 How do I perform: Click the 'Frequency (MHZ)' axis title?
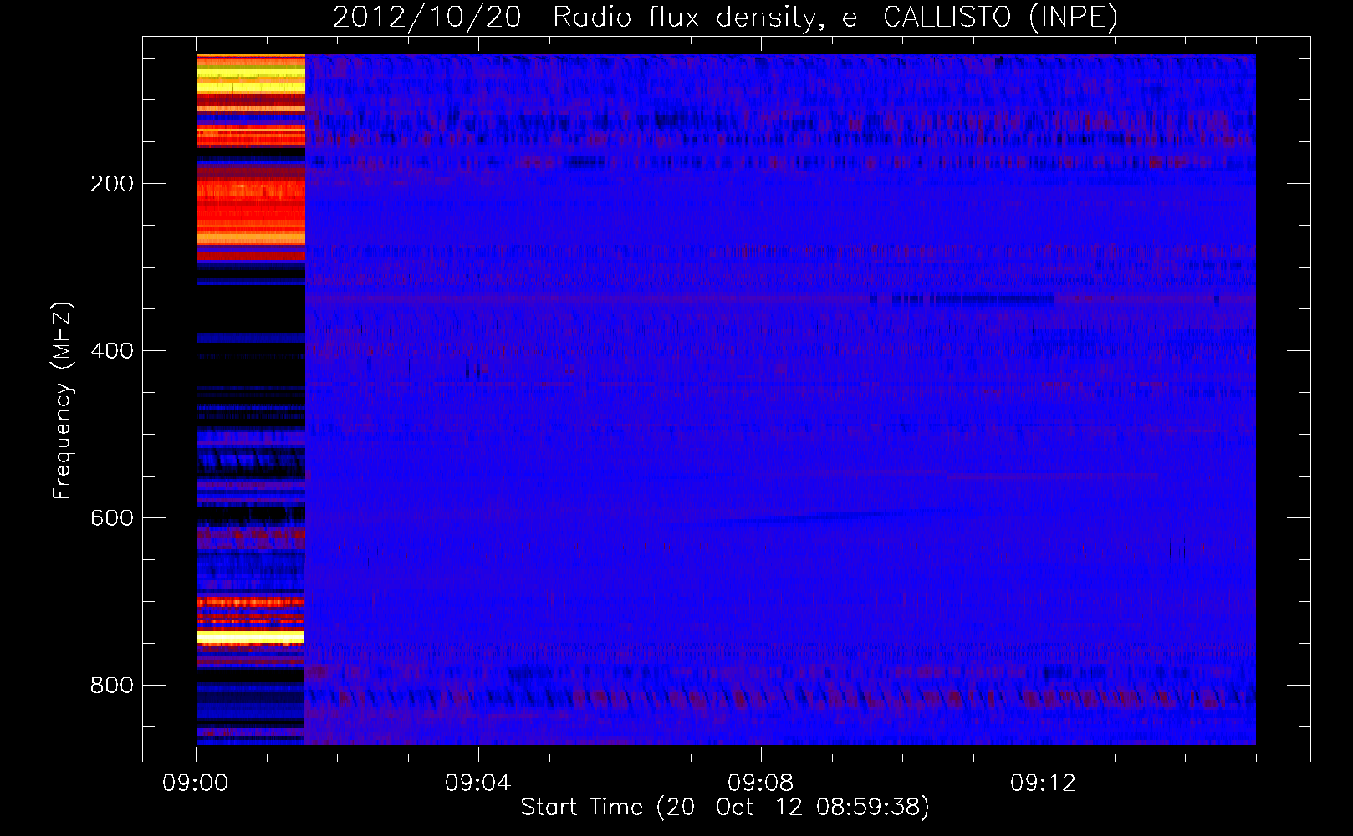pos(63,400)
